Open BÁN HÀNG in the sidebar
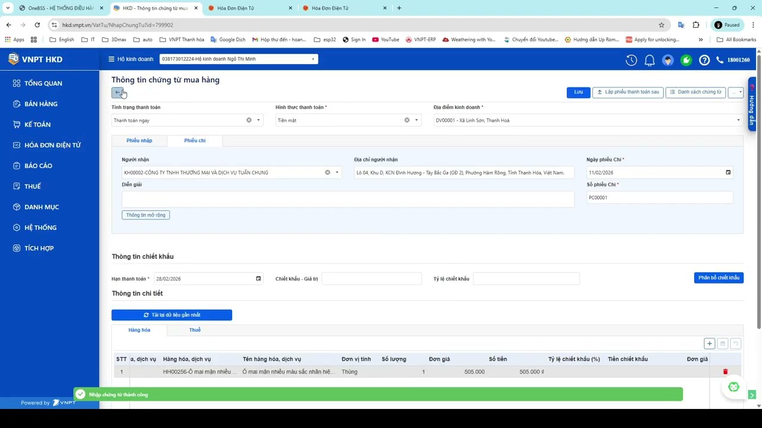Viewport: 762px width, 428px height. [41, 104]
